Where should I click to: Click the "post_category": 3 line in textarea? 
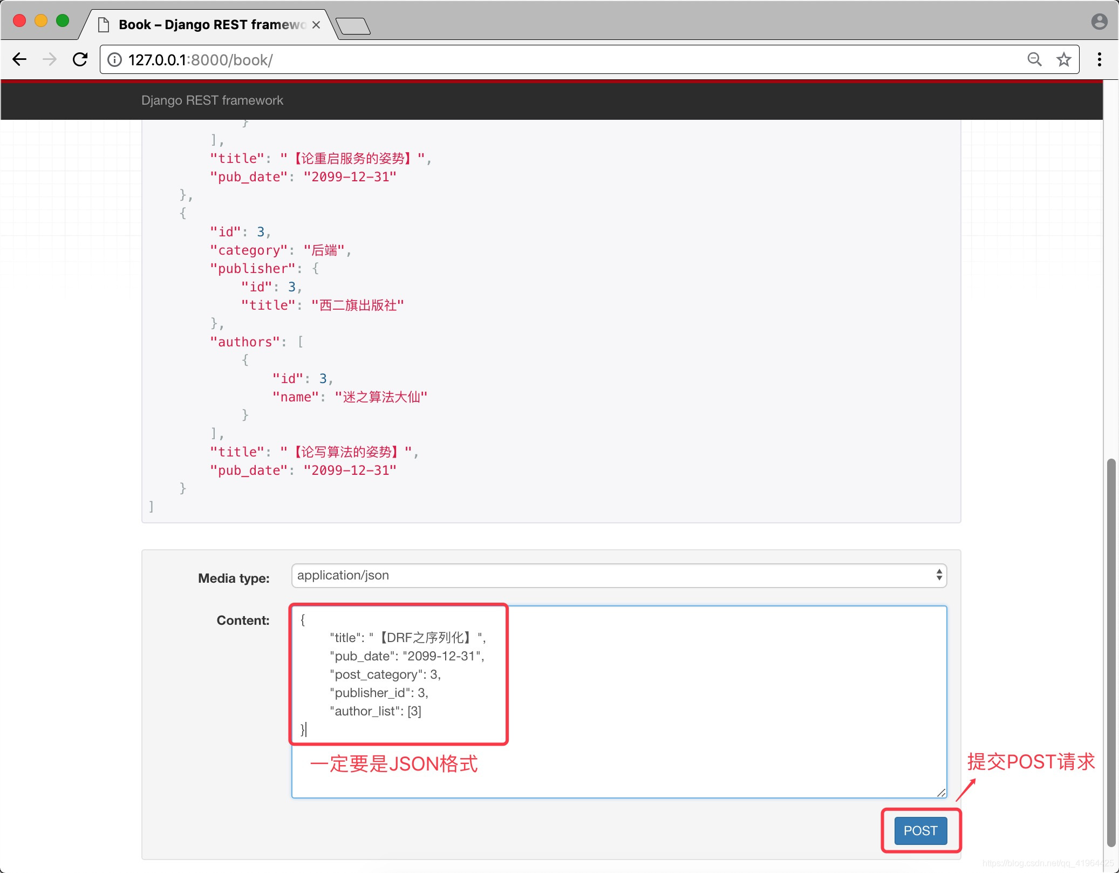coord(385,674)
